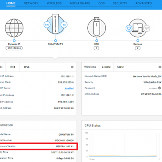This screenshot has height=162, width=162.
Task: Open the SECURITY menu
Action: point(120,3)
